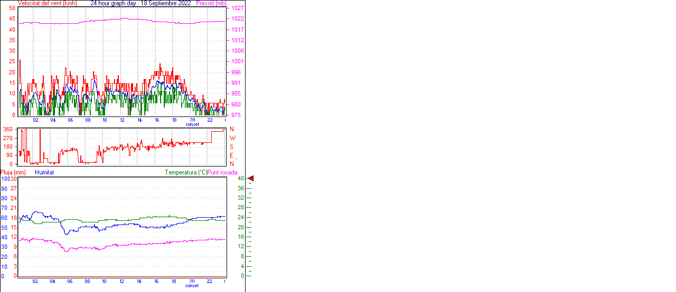Click the "Punt rosada" legend label

(222, 172)
